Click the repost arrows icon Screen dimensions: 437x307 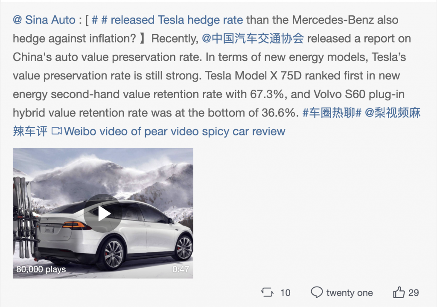point(267,292)
